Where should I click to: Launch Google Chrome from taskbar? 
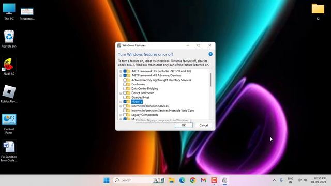[x=193, y=180]
